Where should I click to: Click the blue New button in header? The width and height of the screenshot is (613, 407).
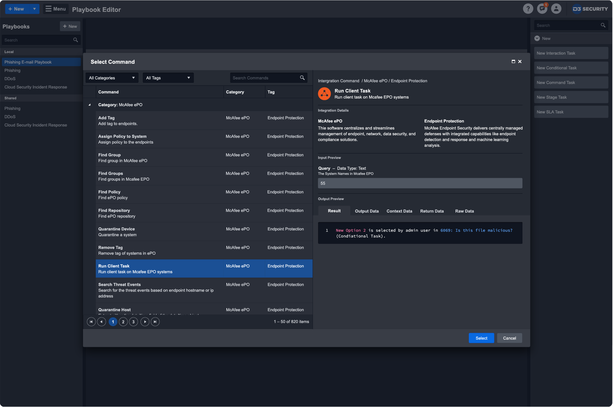(18, 9)
